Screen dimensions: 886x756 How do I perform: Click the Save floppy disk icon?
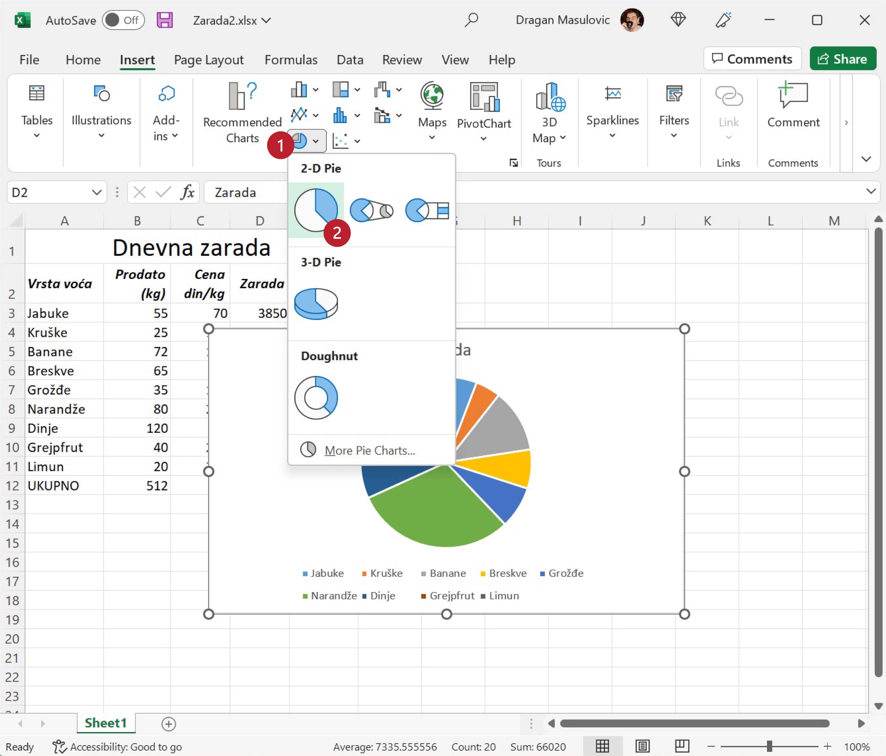pyautogui.click(x=165, y=20)
